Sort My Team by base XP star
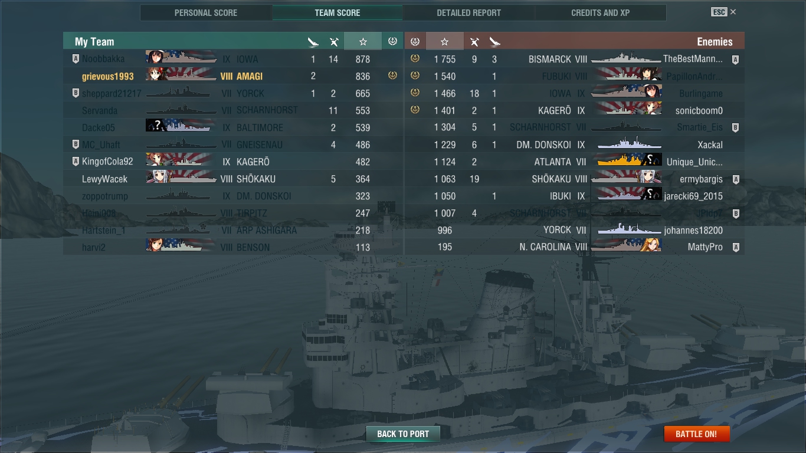The image size is (806, 453). (x=363, y=41)
